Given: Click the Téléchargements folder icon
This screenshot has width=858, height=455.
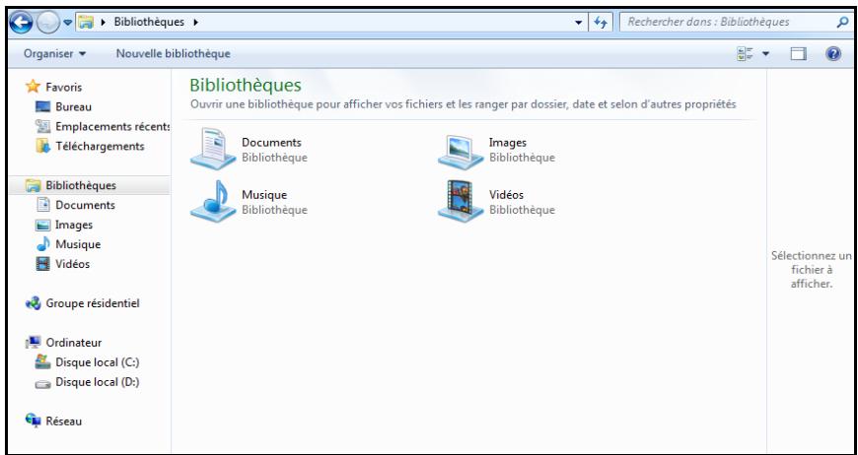Looking at the screenshot, I should (x=42, y=147).
